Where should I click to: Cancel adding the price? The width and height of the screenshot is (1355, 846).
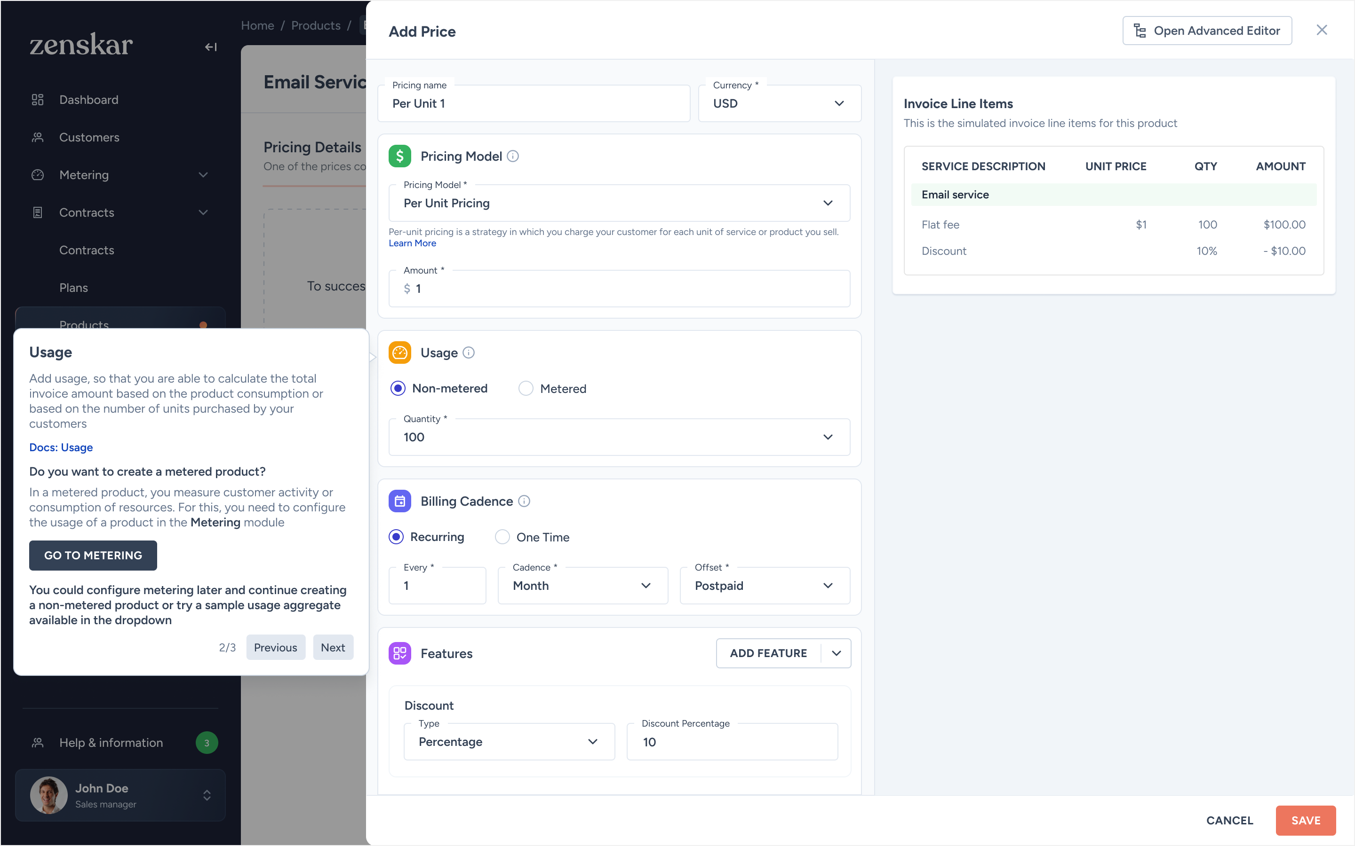coord(1229,820)
